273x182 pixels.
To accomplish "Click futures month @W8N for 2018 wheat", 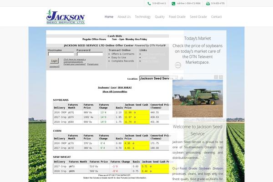I will point(72,171).
